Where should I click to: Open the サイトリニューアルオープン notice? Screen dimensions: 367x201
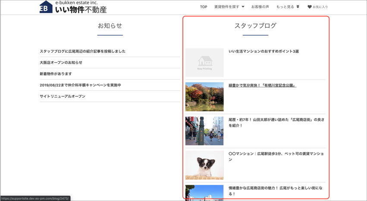pyautogui.click(x=63, y=96)
